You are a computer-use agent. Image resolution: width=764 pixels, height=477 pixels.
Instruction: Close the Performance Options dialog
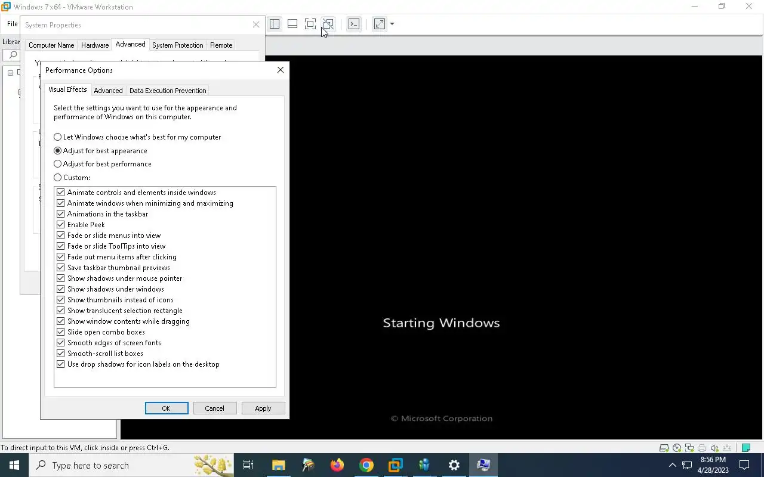281,70
